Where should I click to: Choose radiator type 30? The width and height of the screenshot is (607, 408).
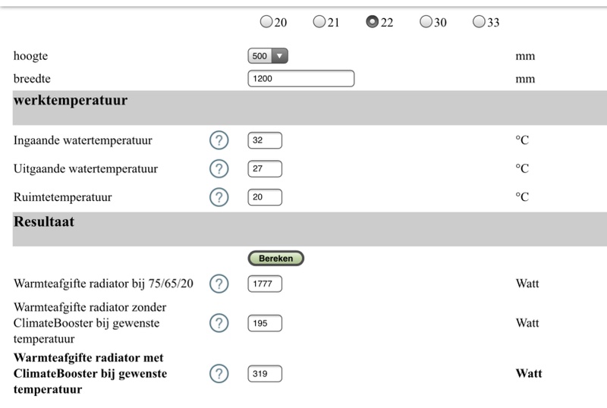426,22
